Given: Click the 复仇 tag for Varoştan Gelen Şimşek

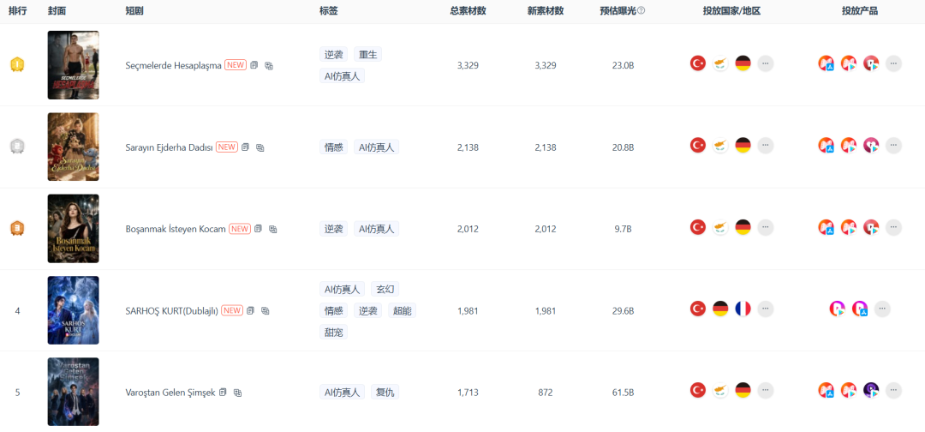Looking at the screenshot, I should (x=385, y=392).
